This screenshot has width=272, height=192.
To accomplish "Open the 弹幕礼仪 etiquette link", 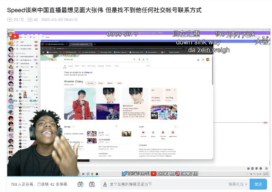I will click(237, 184).
